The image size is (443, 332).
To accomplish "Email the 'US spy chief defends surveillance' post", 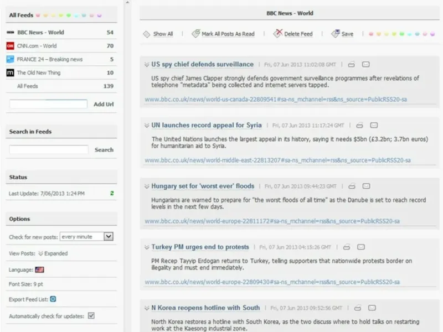I will pos(366,65).
